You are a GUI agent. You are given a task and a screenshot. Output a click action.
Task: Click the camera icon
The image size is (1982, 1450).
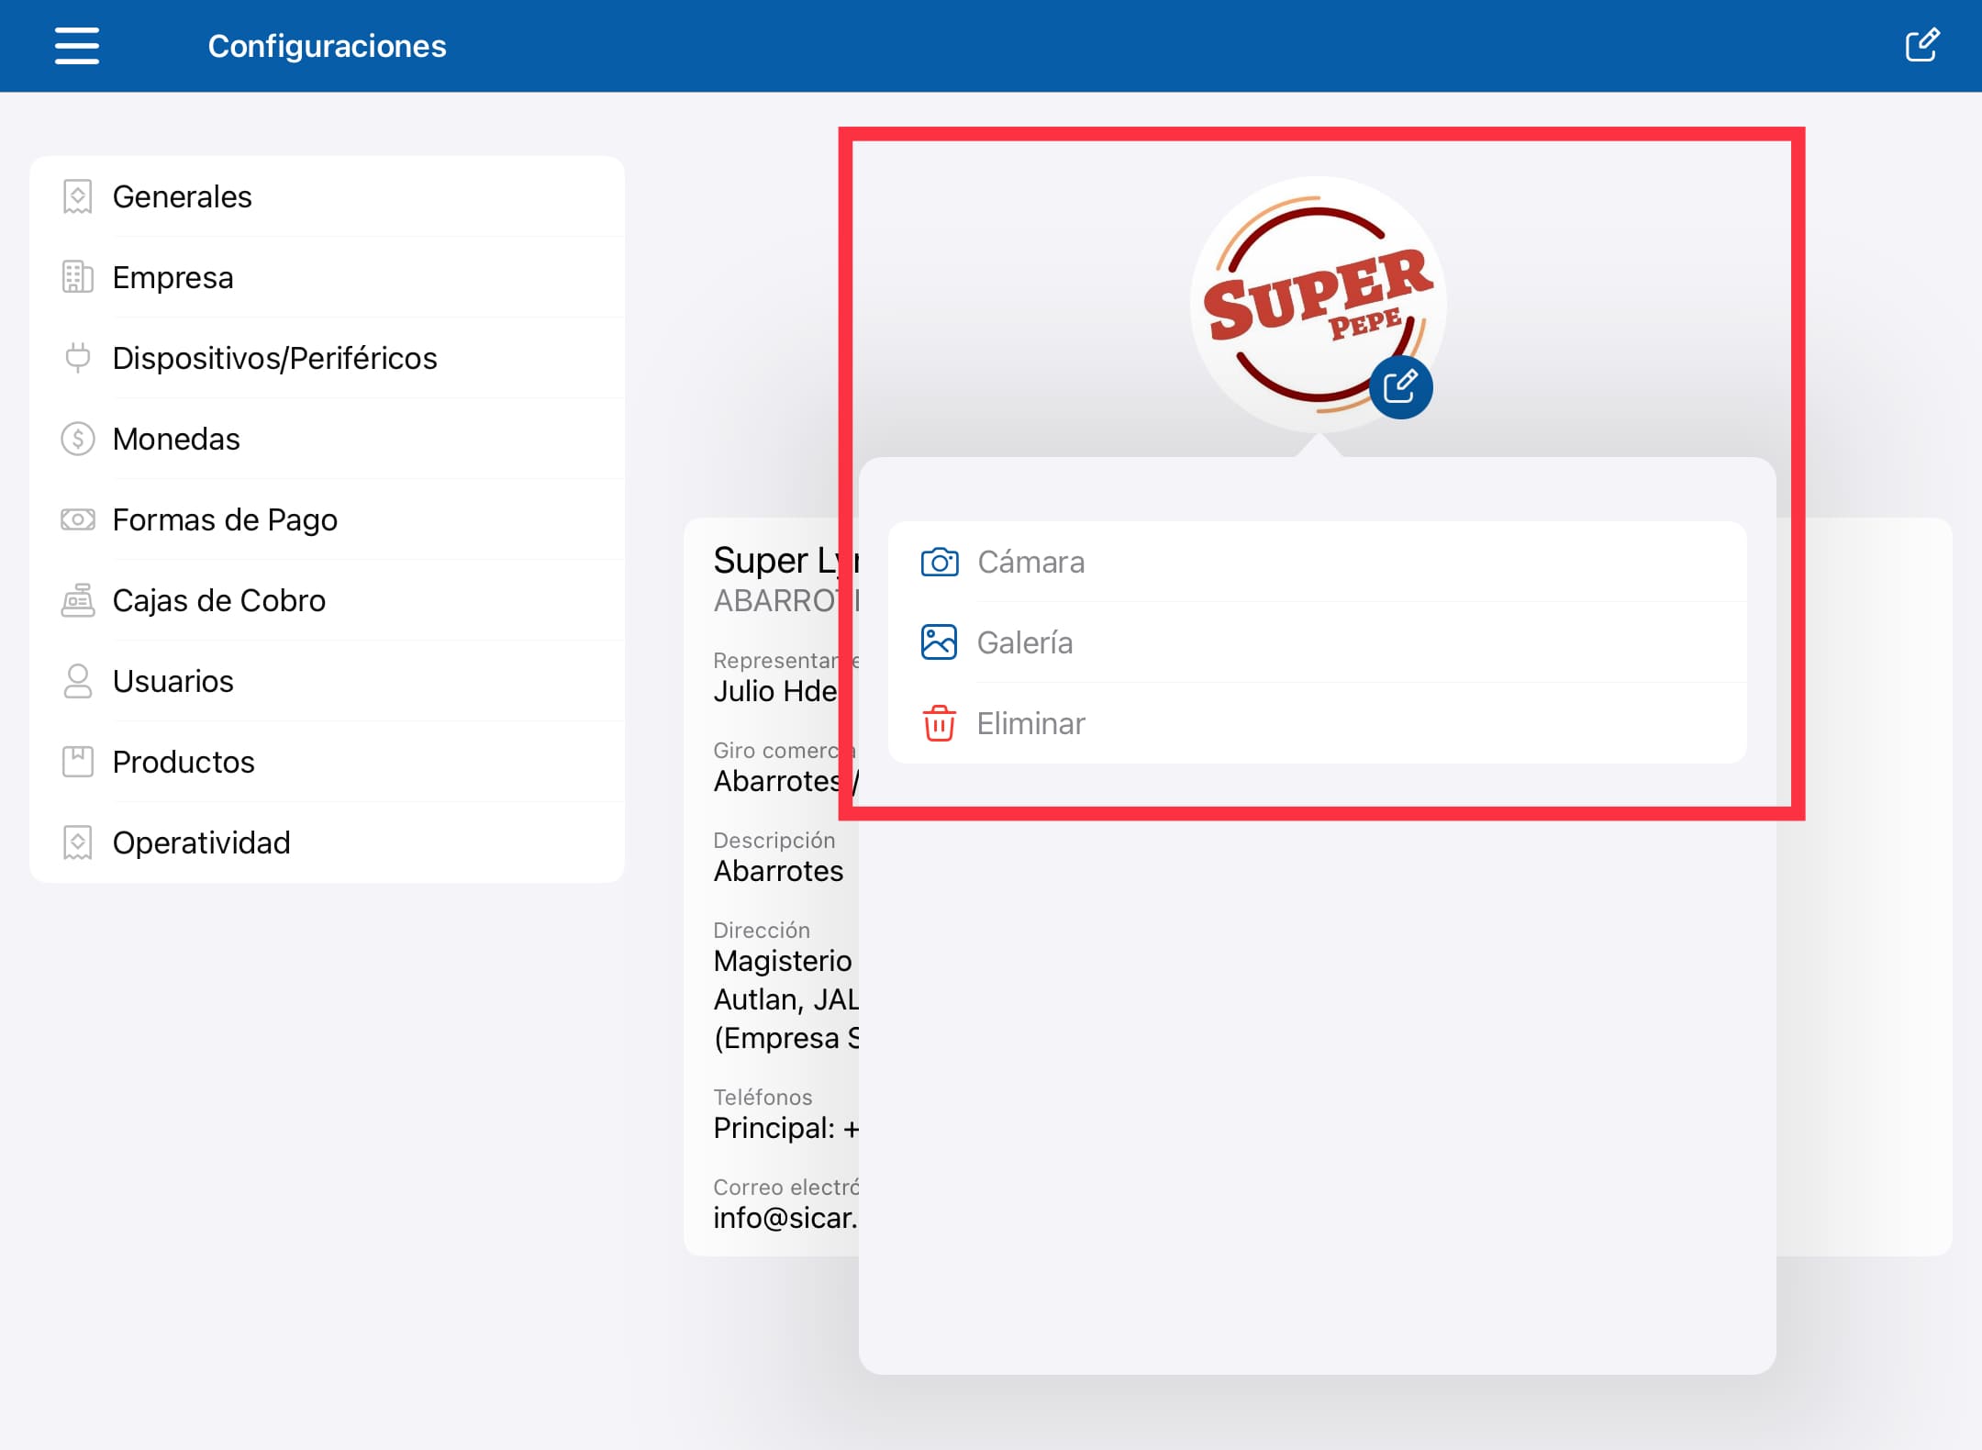point(940,562)
